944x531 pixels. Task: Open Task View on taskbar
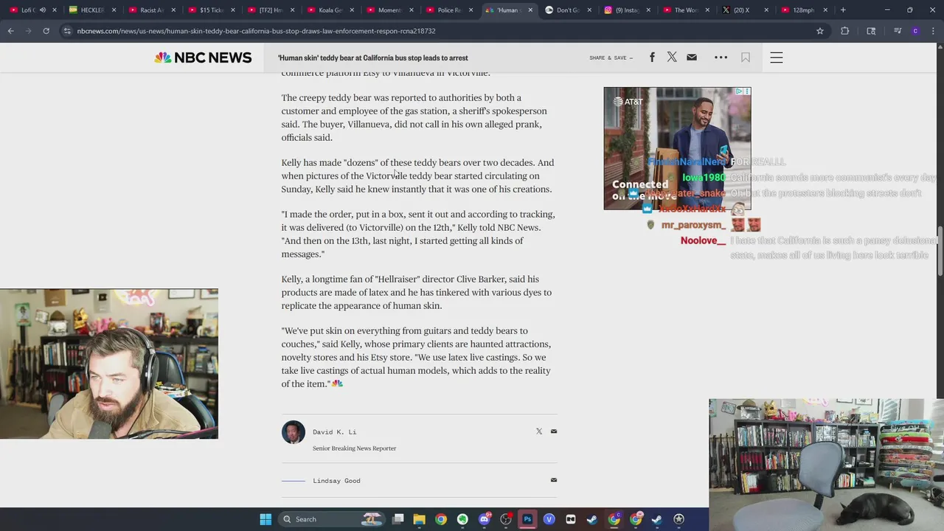pos(398,519)
